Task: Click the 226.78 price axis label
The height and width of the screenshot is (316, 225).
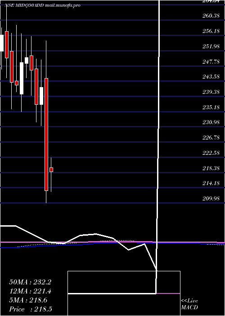Action: [211, 138]
